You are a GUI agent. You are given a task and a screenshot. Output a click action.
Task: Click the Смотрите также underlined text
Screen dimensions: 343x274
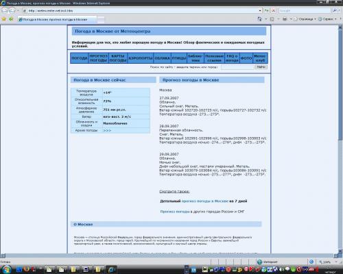(x=174, y=191)
